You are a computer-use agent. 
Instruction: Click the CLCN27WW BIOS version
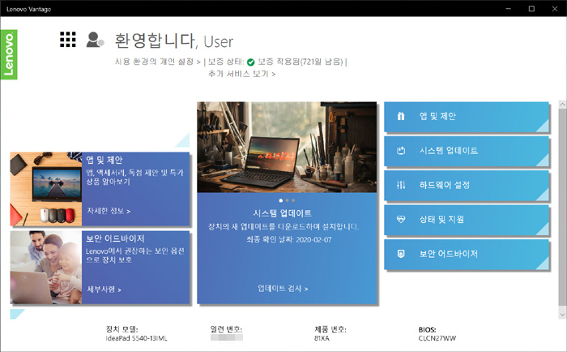pos(437,338)
